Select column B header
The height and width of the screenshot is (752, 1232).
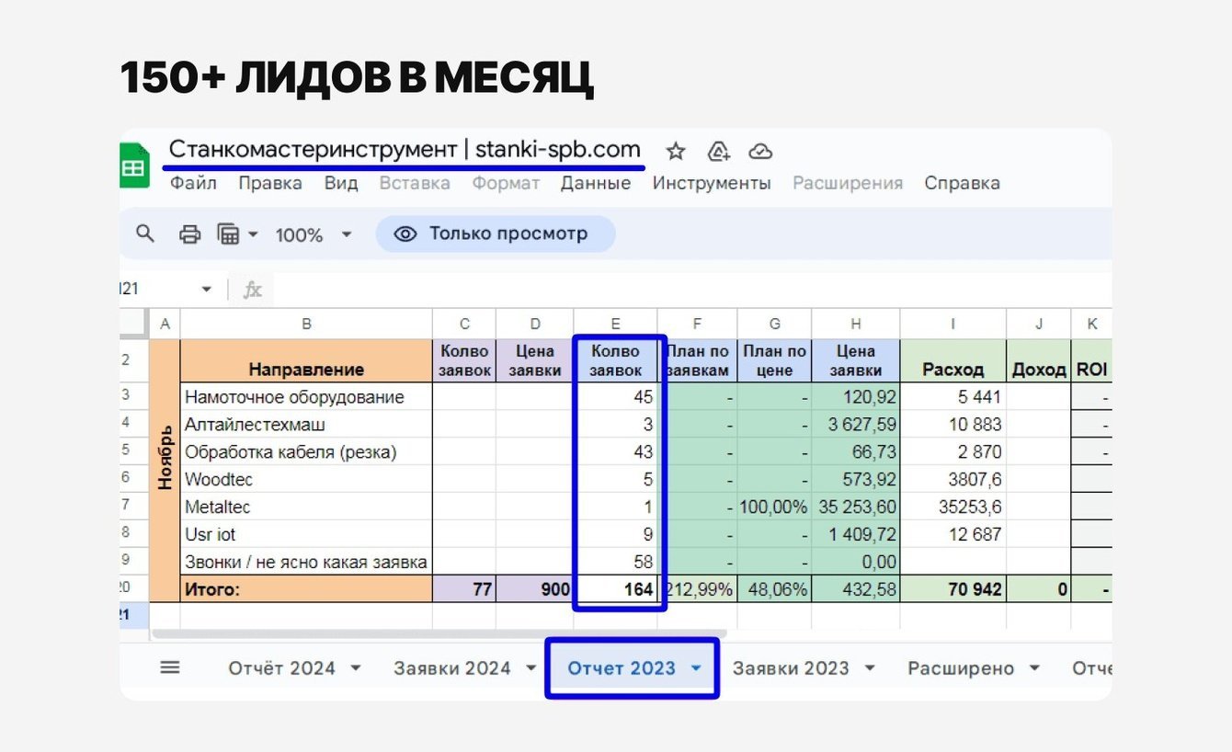(x=306, y=323)
